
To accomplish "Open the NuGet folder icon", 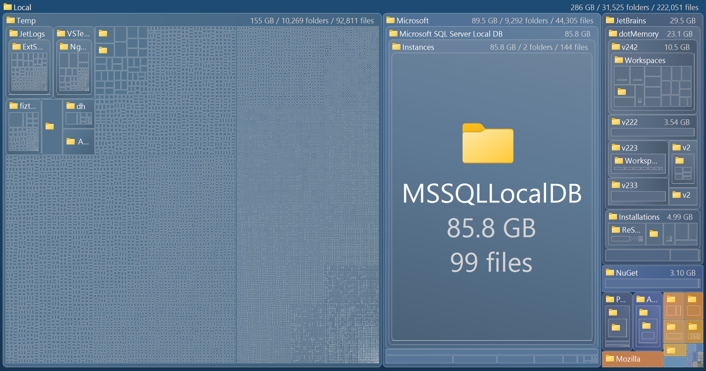I will pyautogui.click(x=610, y=272).
